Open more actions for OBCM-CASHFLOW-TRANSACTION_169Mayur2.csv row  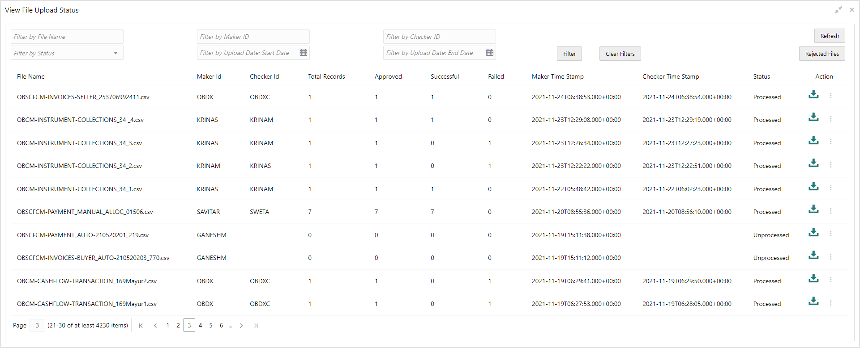click(x=830, y=280)
